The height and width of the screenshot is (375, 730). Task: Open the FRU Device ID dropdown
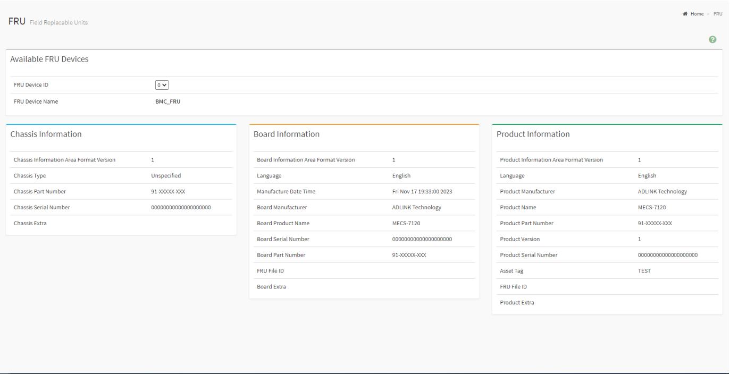click(162, 84)
